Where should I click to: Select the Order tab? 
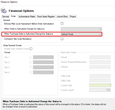point(13,16)
